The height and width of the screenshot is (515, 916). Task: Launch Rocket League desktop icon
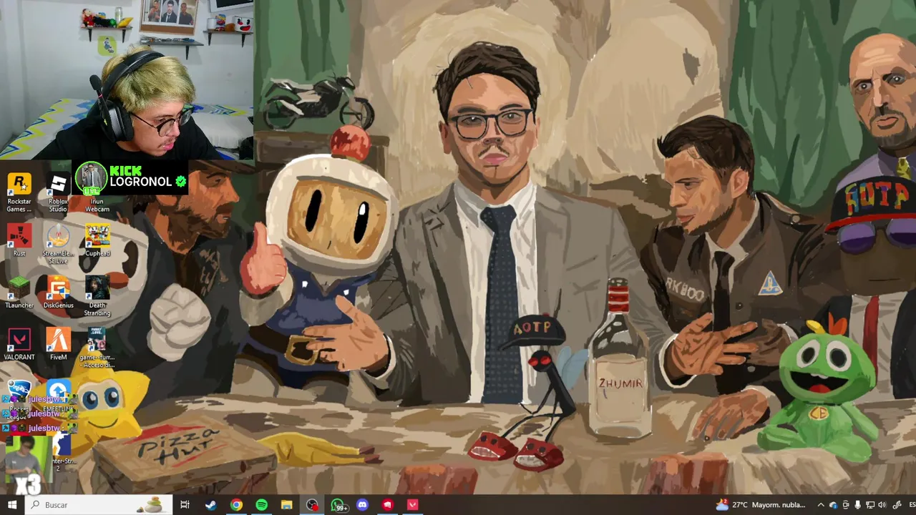click(x=19, y=401)
